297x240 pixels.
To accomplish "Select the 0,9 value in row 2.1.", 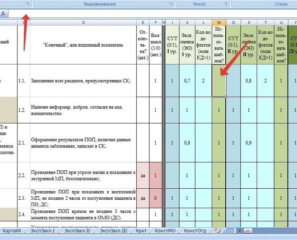I will [249, 143].
